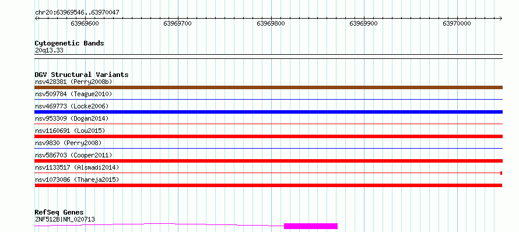Click the 20q13.33 band label
Viewport: 519px width, 232px height.
click(x=49, y=51)
